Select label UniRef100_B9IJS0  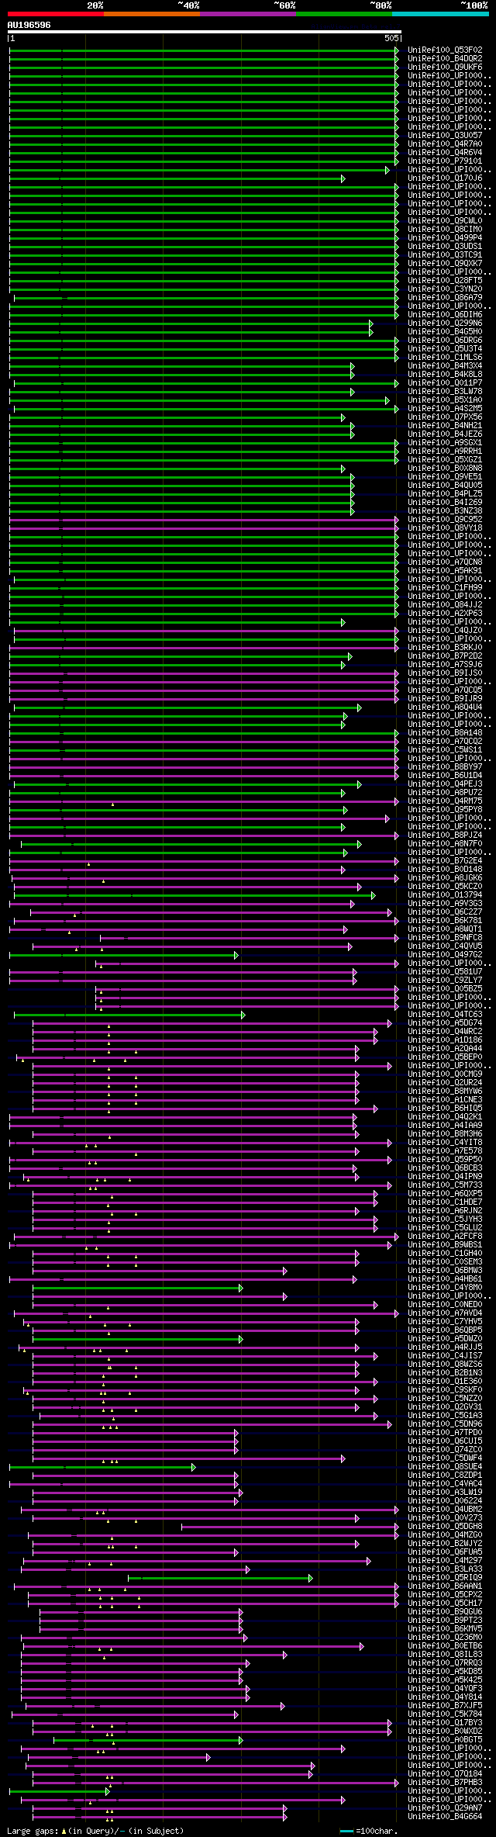445,673
